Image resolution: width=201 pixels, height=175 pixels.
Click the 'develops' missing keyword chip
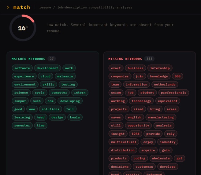(x=168, y=167)
